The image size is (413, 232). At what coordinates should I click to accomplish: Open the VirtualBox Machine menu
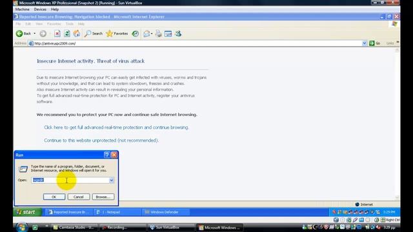click(x=23, y=9)
